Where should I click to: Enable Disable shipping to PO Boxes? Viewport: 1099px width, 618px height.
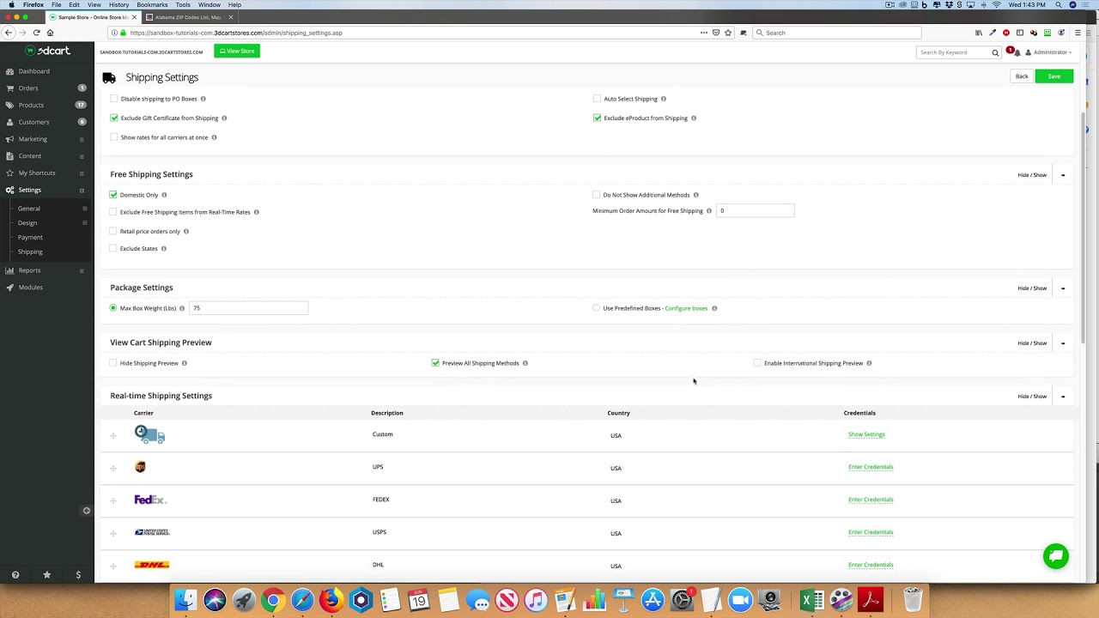point(114,99)
